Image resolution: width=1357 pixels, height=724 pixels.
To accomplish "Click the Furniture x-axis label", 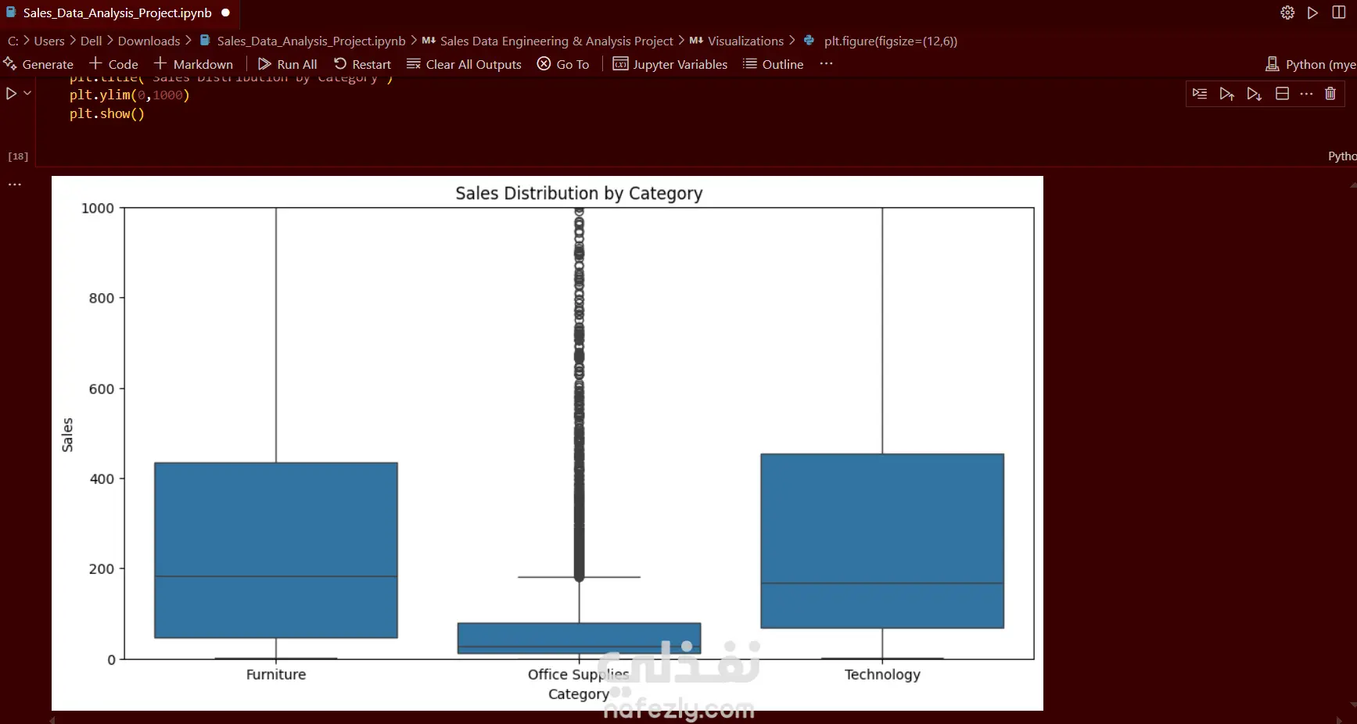I will pyautogui.click(x=276, y=674).
